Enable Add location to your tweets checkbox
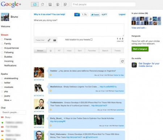Screen dimensions: 163x140 pyautogui.click(x=91, y=40)
